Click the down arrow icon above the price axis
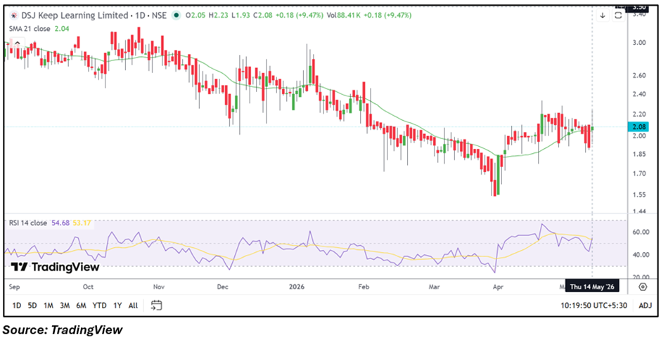The height and width of the screenshot is (342, 661). [x=603, y=15]
